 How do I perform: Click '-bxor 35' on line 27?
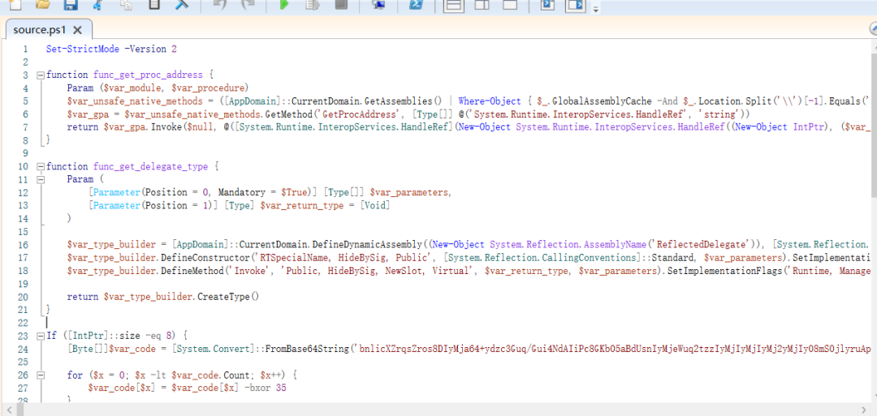(265, 388)
